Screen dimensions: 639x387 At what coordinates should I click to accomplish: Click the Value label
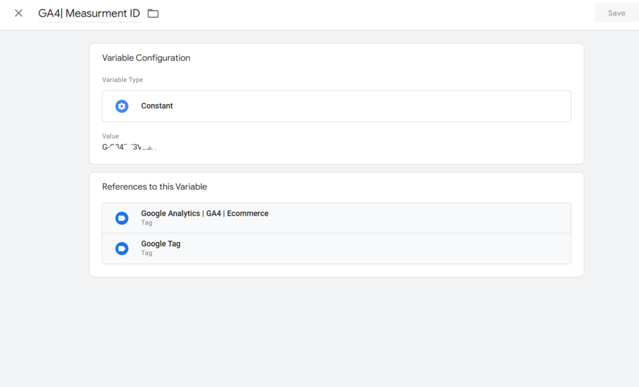point(110,136)
